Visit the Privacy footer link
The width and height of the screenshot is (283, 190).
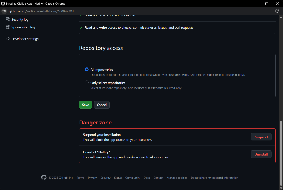[x=92, y=178]
